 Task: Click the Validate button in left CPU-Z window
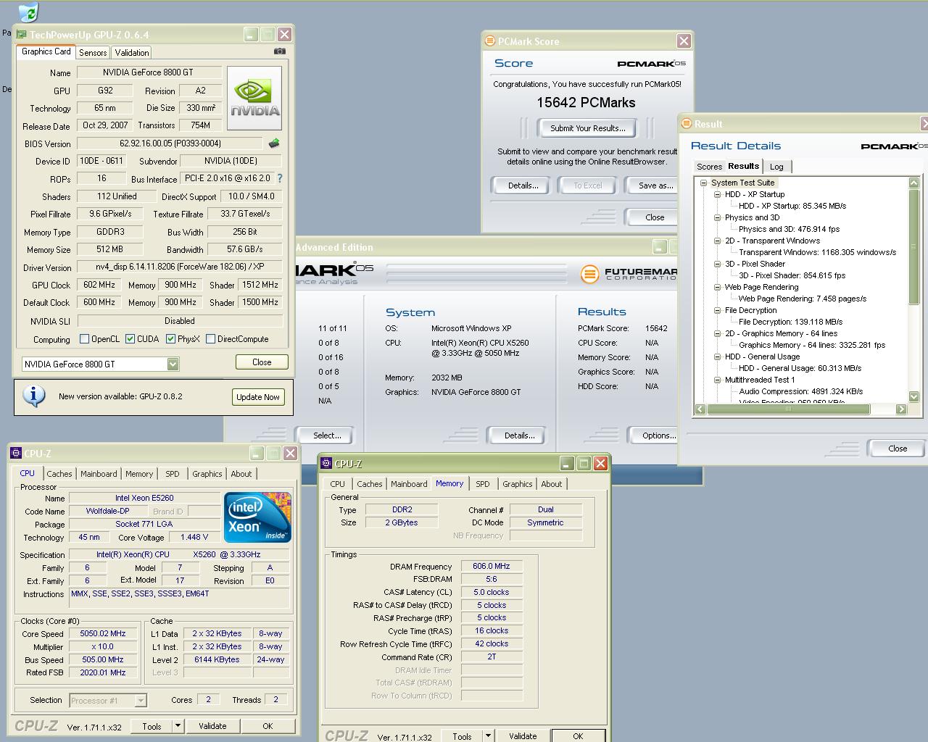tap(212, 726)
